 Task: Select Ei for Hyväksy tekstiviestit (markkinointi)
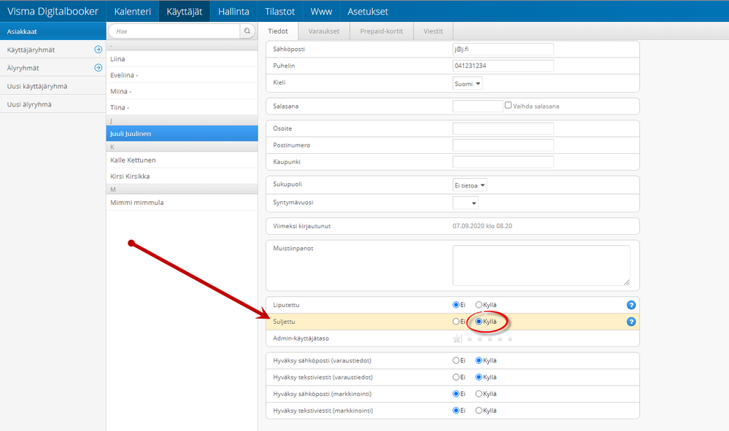(x=455, y=411)
